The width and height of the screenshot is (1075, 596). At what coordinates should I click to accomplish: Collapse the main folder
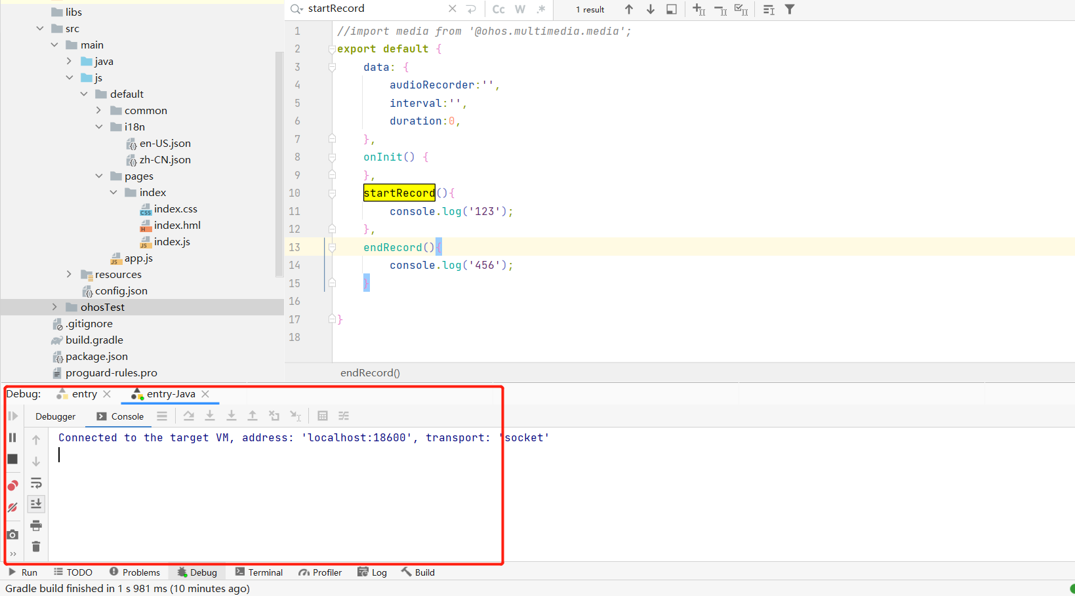pos(54,45)
